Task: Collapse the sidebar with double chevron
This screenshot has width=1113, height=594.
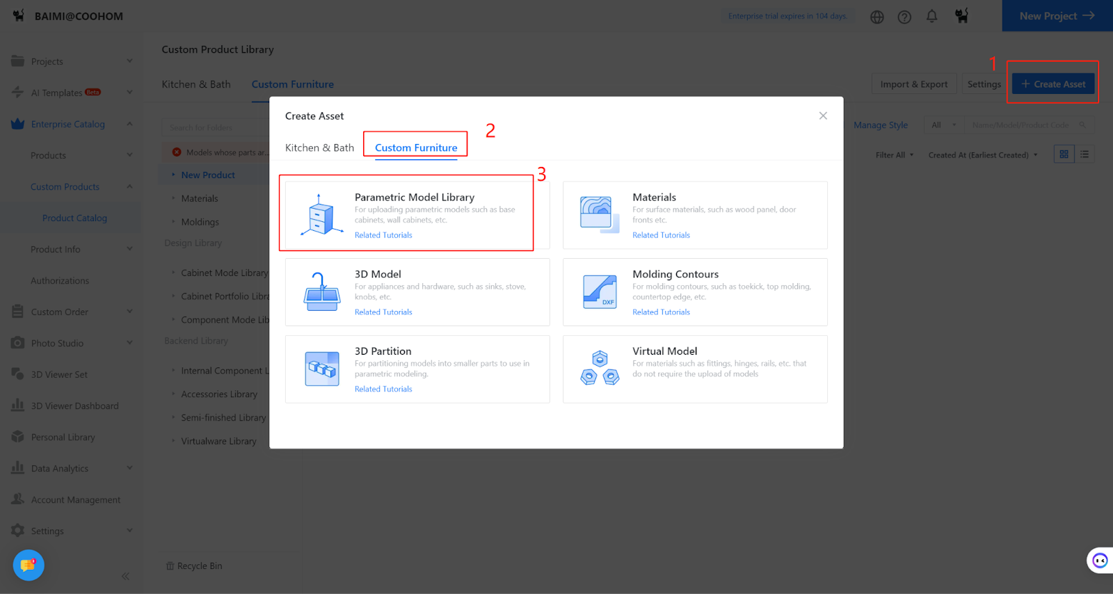Action: tap(125, 576)
